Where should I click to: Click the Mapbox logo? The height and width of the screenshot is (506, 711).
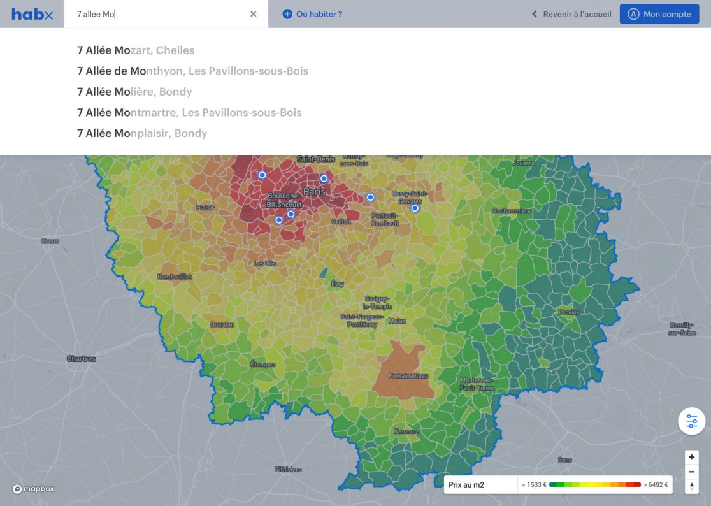point(33,489)
